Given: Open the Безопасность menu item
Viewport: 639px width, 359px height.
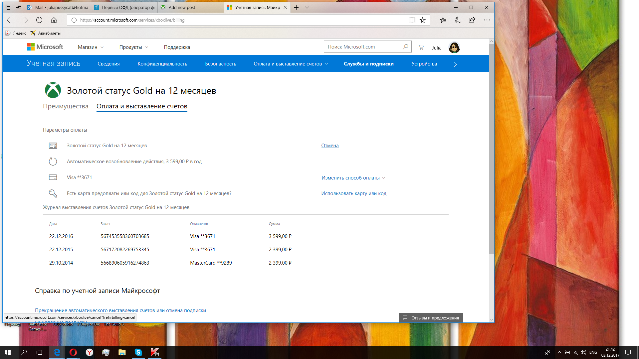Looking at the screenshot, I should (220, 64).
